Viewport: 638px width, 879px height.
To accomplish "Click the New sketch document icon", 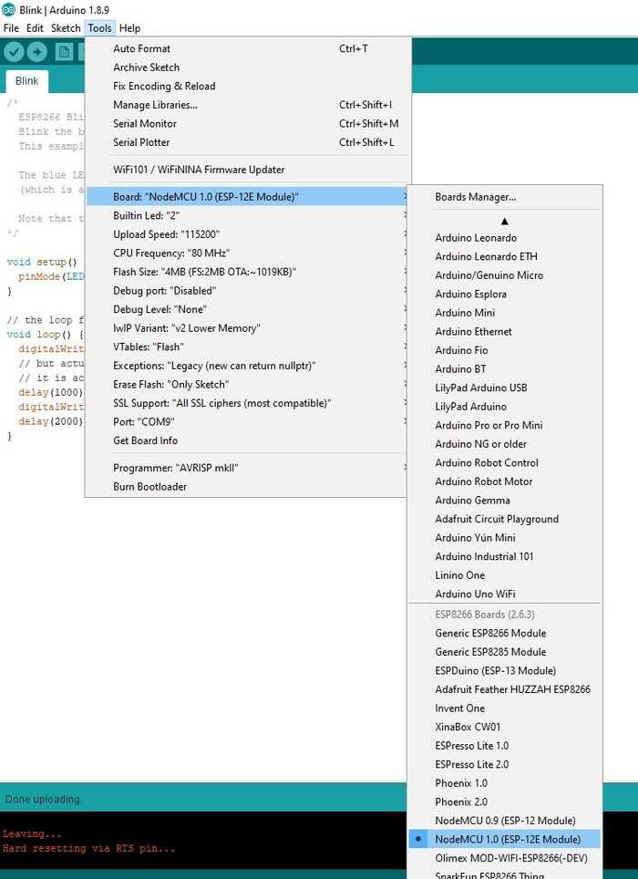I will point(64,52).
